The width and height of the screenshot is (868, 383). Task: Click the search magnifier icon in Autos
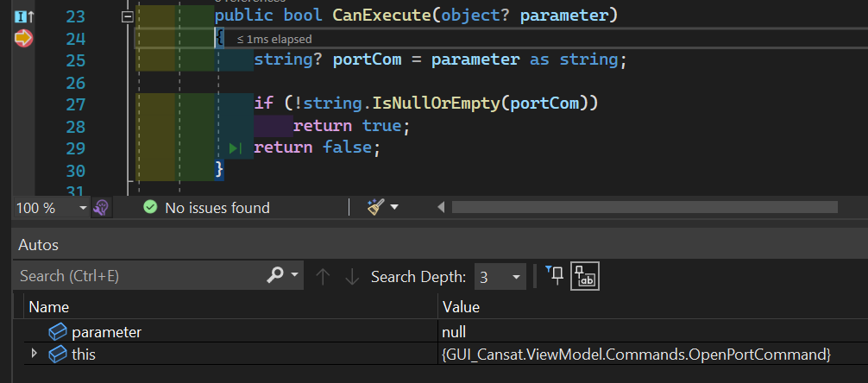pyautogui.click(x=275, y=275)
